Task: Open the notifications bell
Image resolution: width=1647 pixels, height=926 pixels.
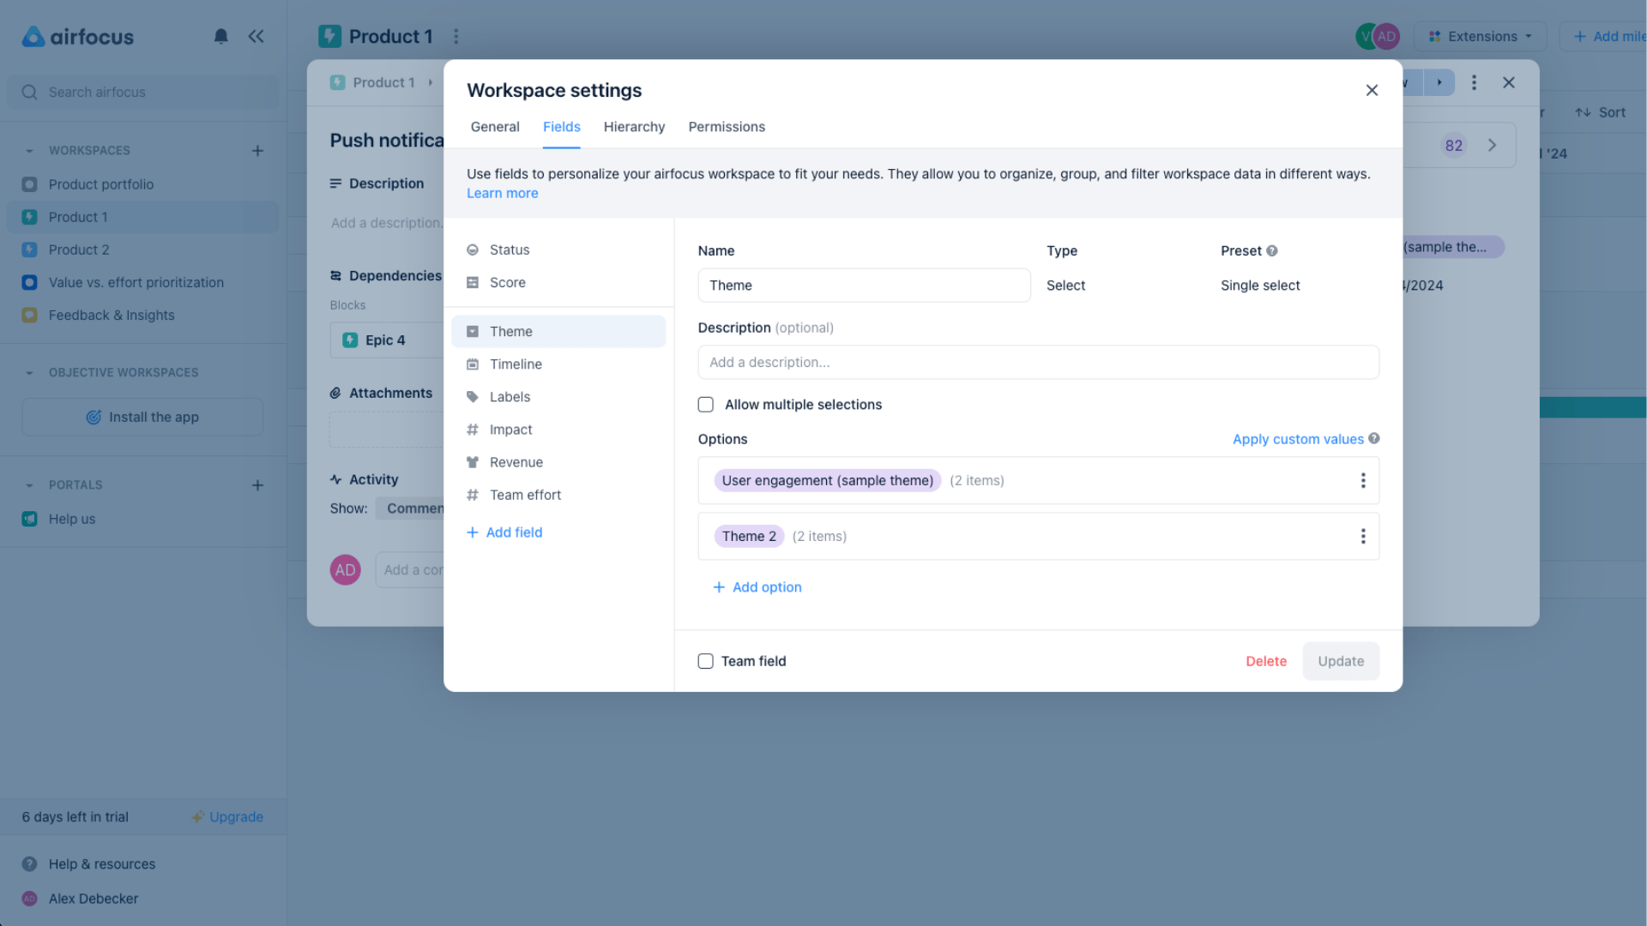Action: click(220, 36)
